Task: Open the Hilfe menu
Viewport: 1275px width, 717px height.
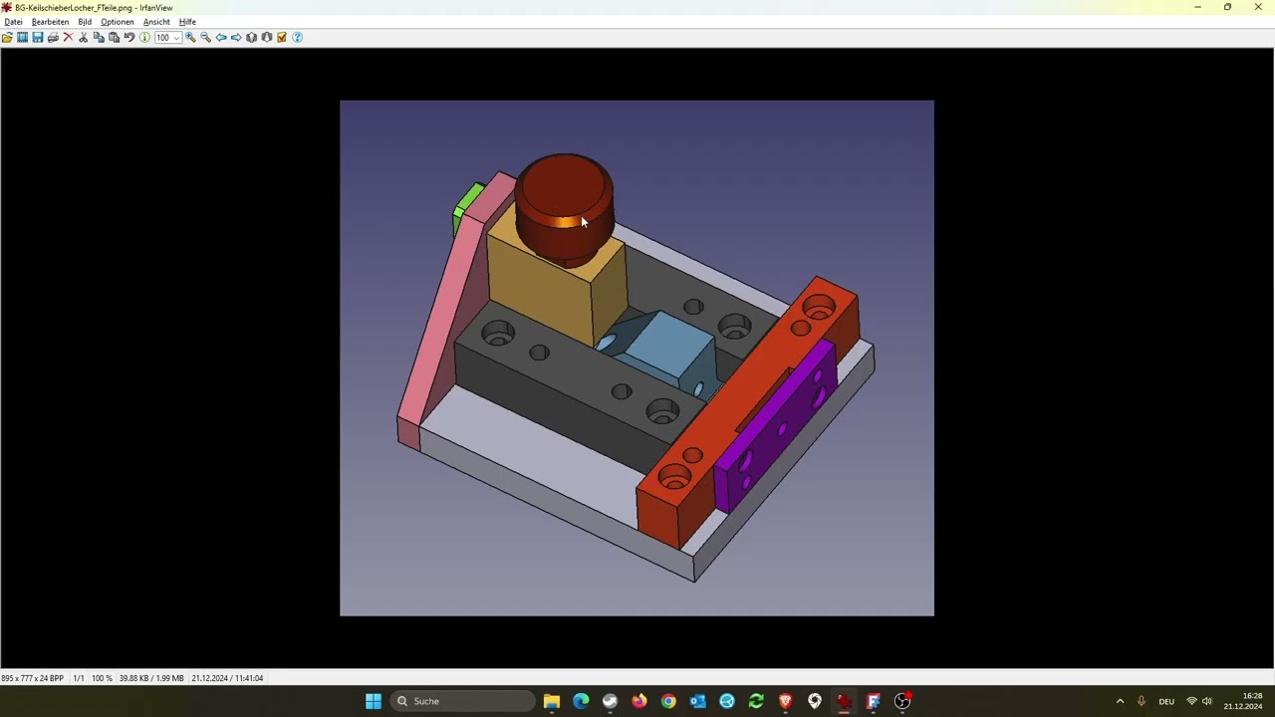Action: pyautogui.click(x=187, y=22)
